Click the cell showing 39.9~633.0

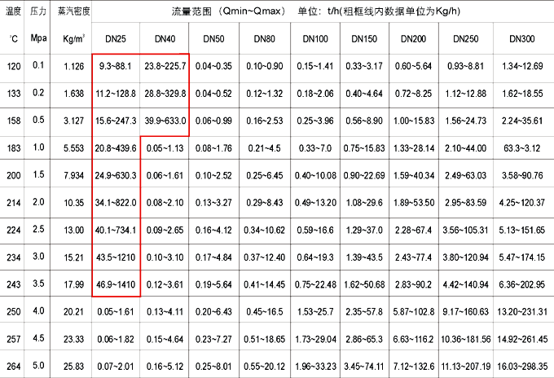coord(165,121)
